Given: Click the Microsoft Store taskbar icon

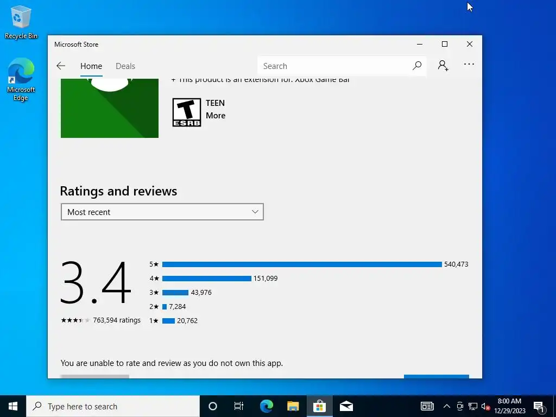Looking at the screenshot, I should pos(319,406).
